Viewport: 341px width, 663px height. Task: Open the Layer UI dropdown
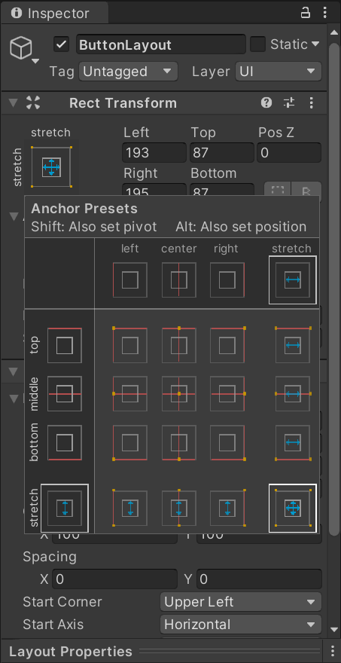click(279, 72)
